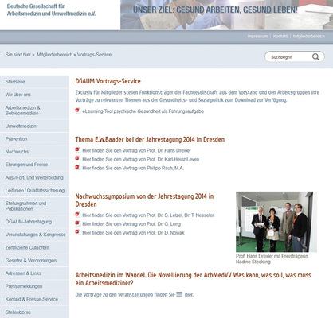The image size is (333, 318).
Task: Click Mitgliederbereich in the breadcrumb
Action: [x=54, y=55]
